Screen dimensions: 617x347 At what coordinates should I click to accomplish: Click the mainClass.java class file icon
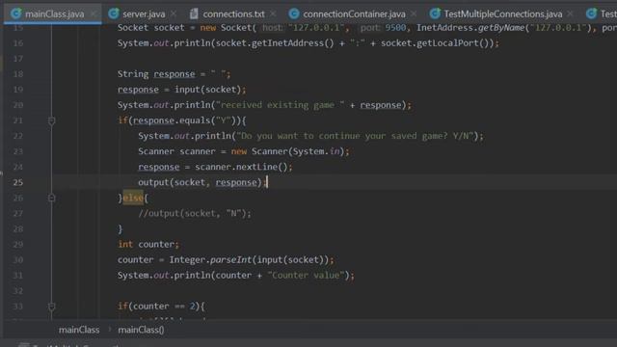[x=15, y=13]
